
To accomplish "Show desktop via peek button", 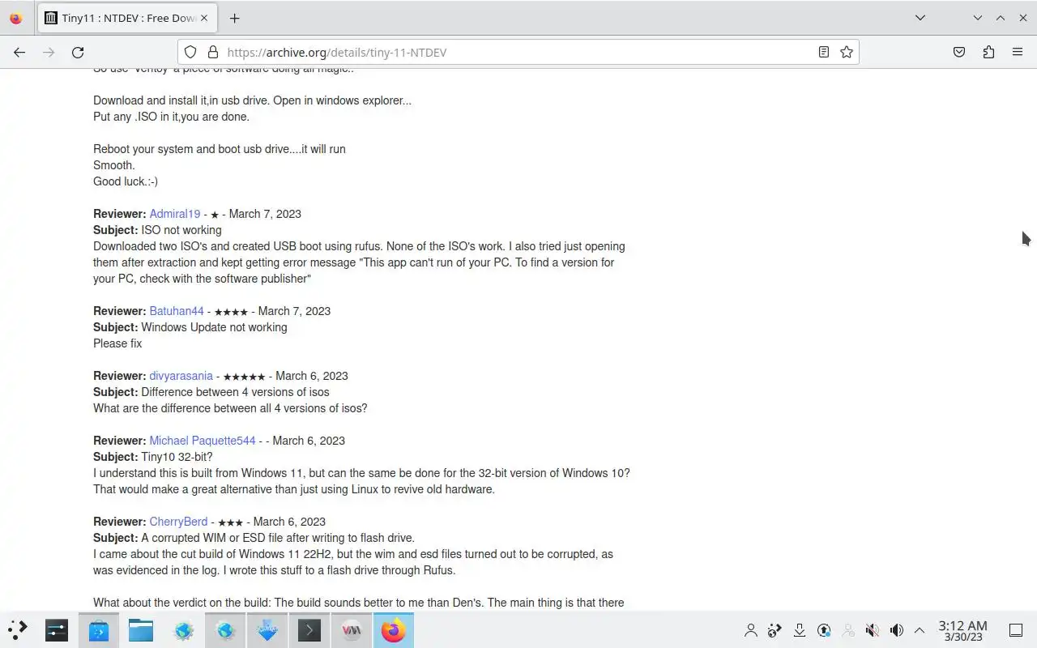I will (x=1015, y=630).
